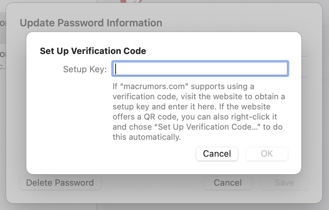Click the dimmed OK button
Image resolution: width=329 pixels, height=210 pixels.
click(267, 154)
